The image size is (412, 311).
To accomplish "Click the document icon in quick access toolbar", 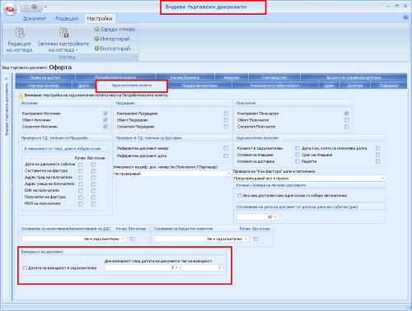I will pos(26,7).
